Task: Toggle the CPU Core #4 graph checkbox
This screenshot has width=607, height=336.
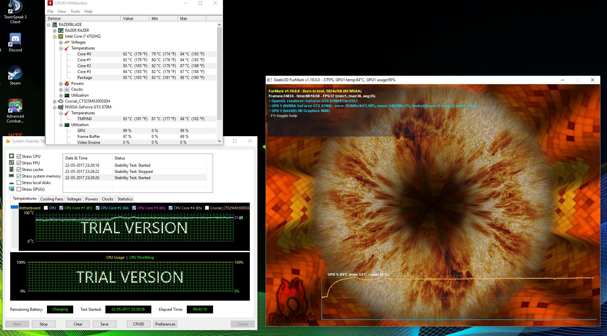Action: pyautogui.click(x=170, y=208)
